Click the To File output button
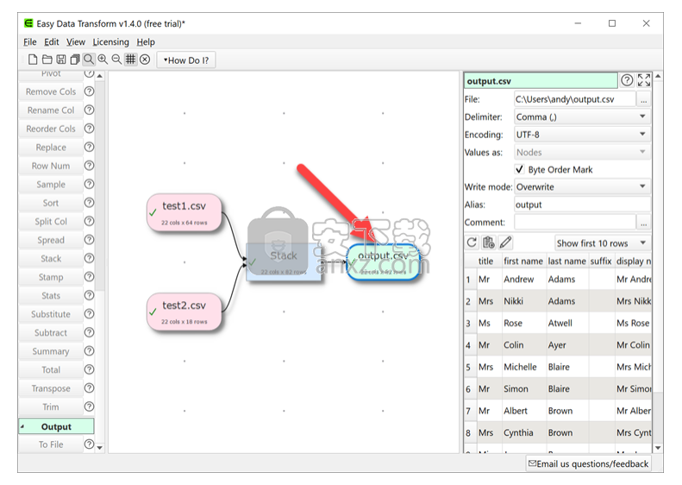This screenshot has width=682, height=485. tap(51, 444)
